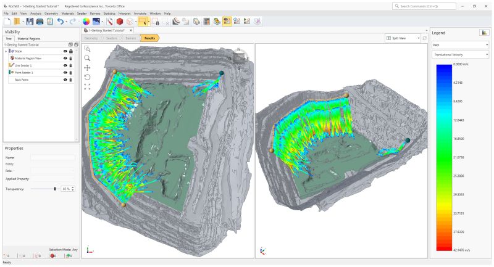
Task: Switch to the Material Regions tab
Action: click(28, 39)
